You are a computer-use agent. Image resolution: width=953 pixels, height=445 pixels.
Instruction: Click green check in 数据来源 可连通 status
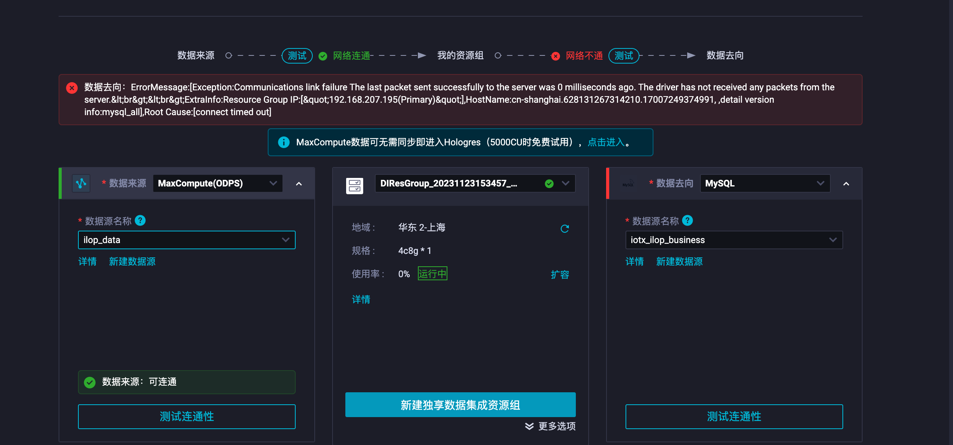click(x=90, y=383)
